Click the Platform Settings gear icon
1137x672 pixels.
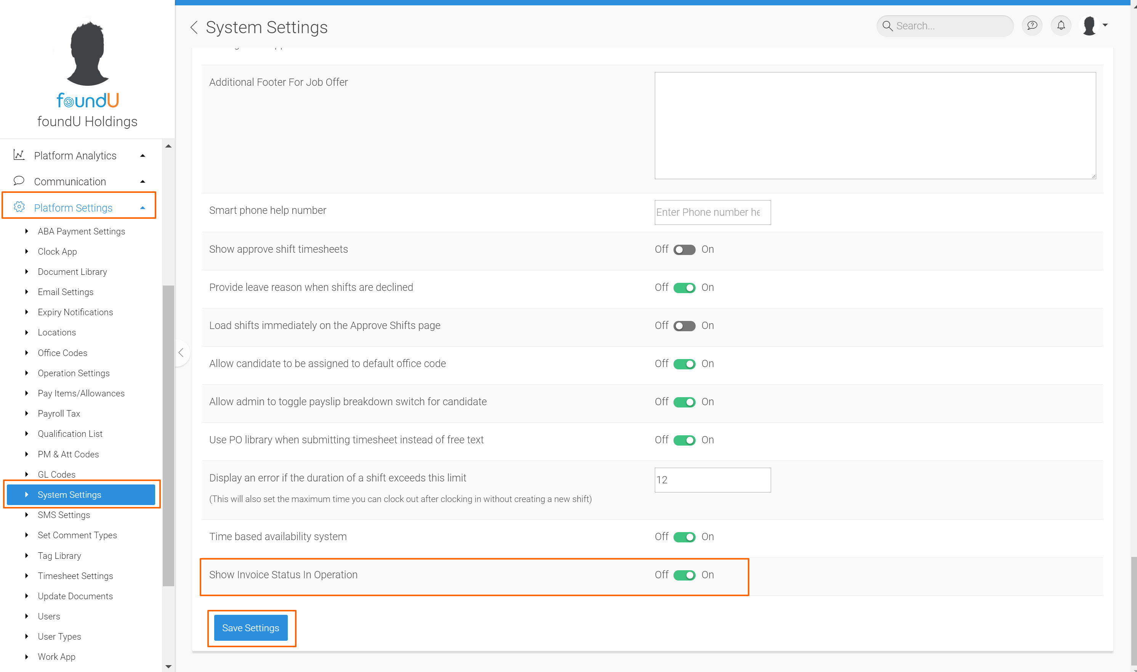(x=19, y=207)
